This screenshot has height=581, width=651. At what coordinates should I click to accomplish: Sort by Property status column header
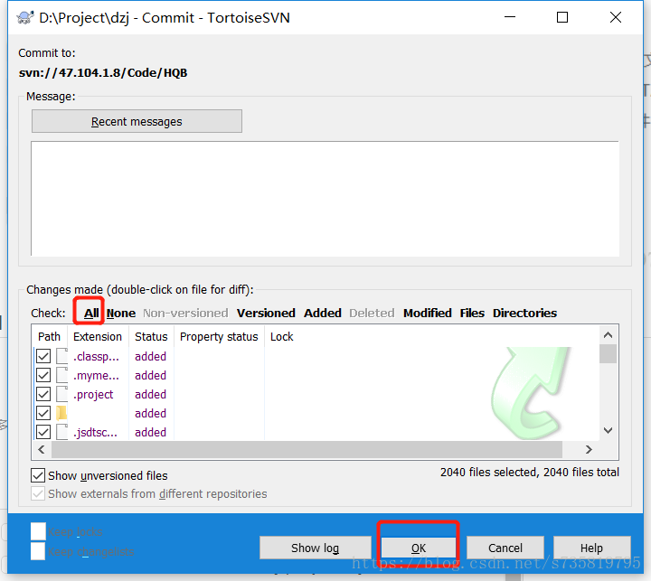(219, 336)
